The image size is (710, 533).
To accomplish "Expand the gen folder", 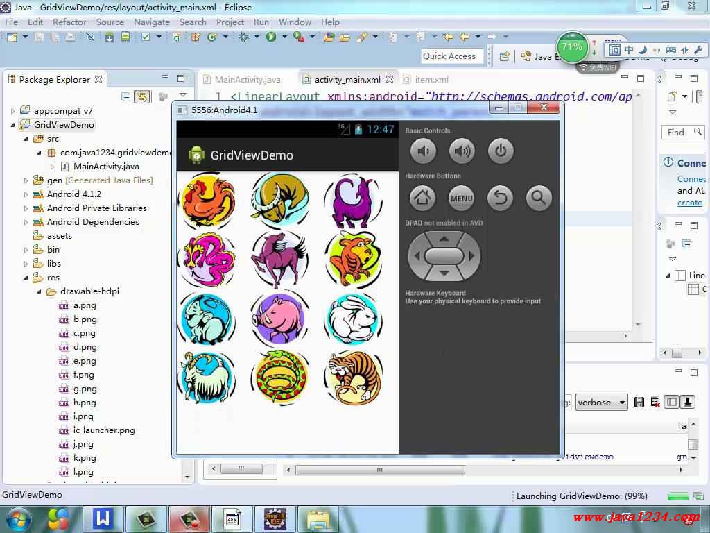I will (x=26, y=180).
